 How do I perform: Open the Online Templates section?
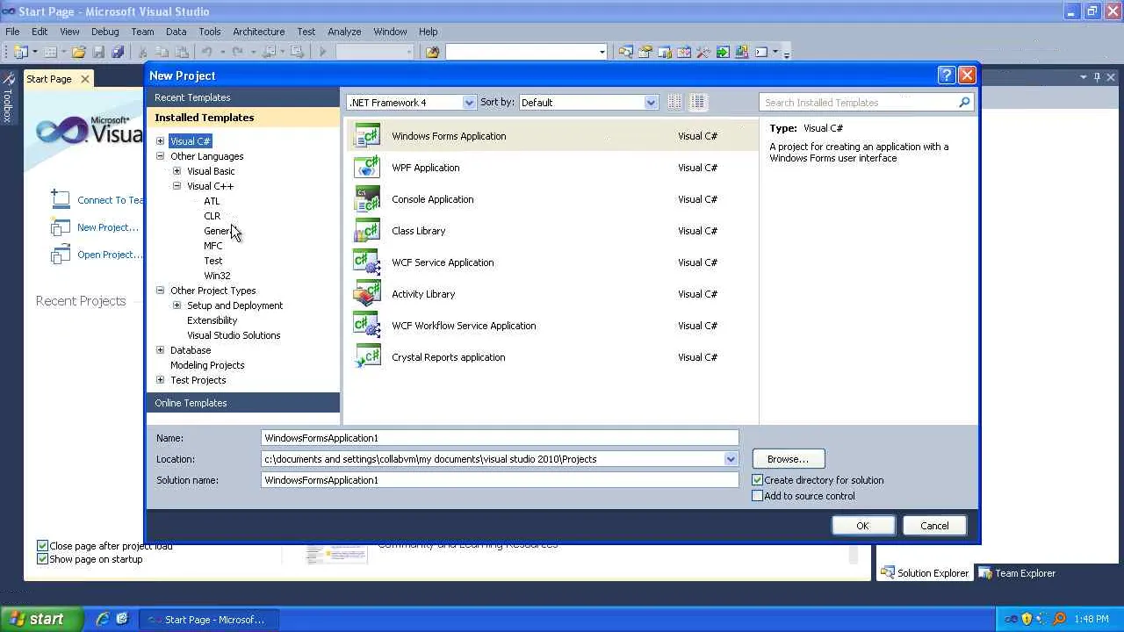coord(243,403)
